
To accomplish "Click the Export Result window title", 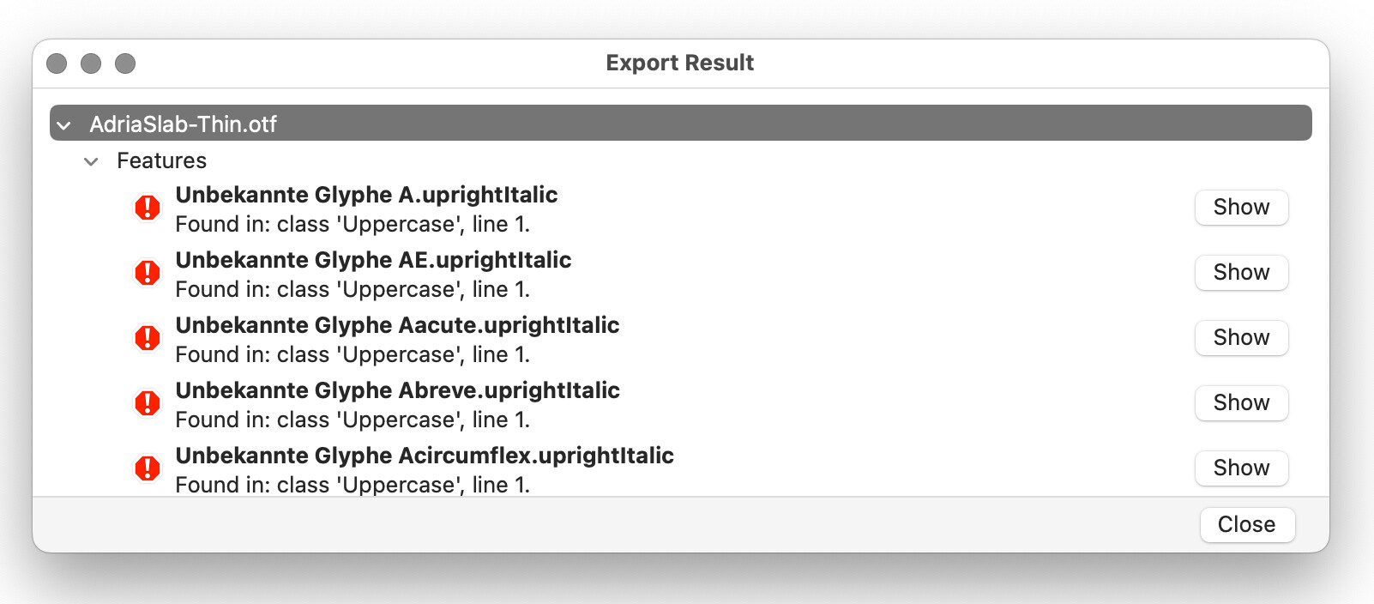I will click(x=679, y=63).
